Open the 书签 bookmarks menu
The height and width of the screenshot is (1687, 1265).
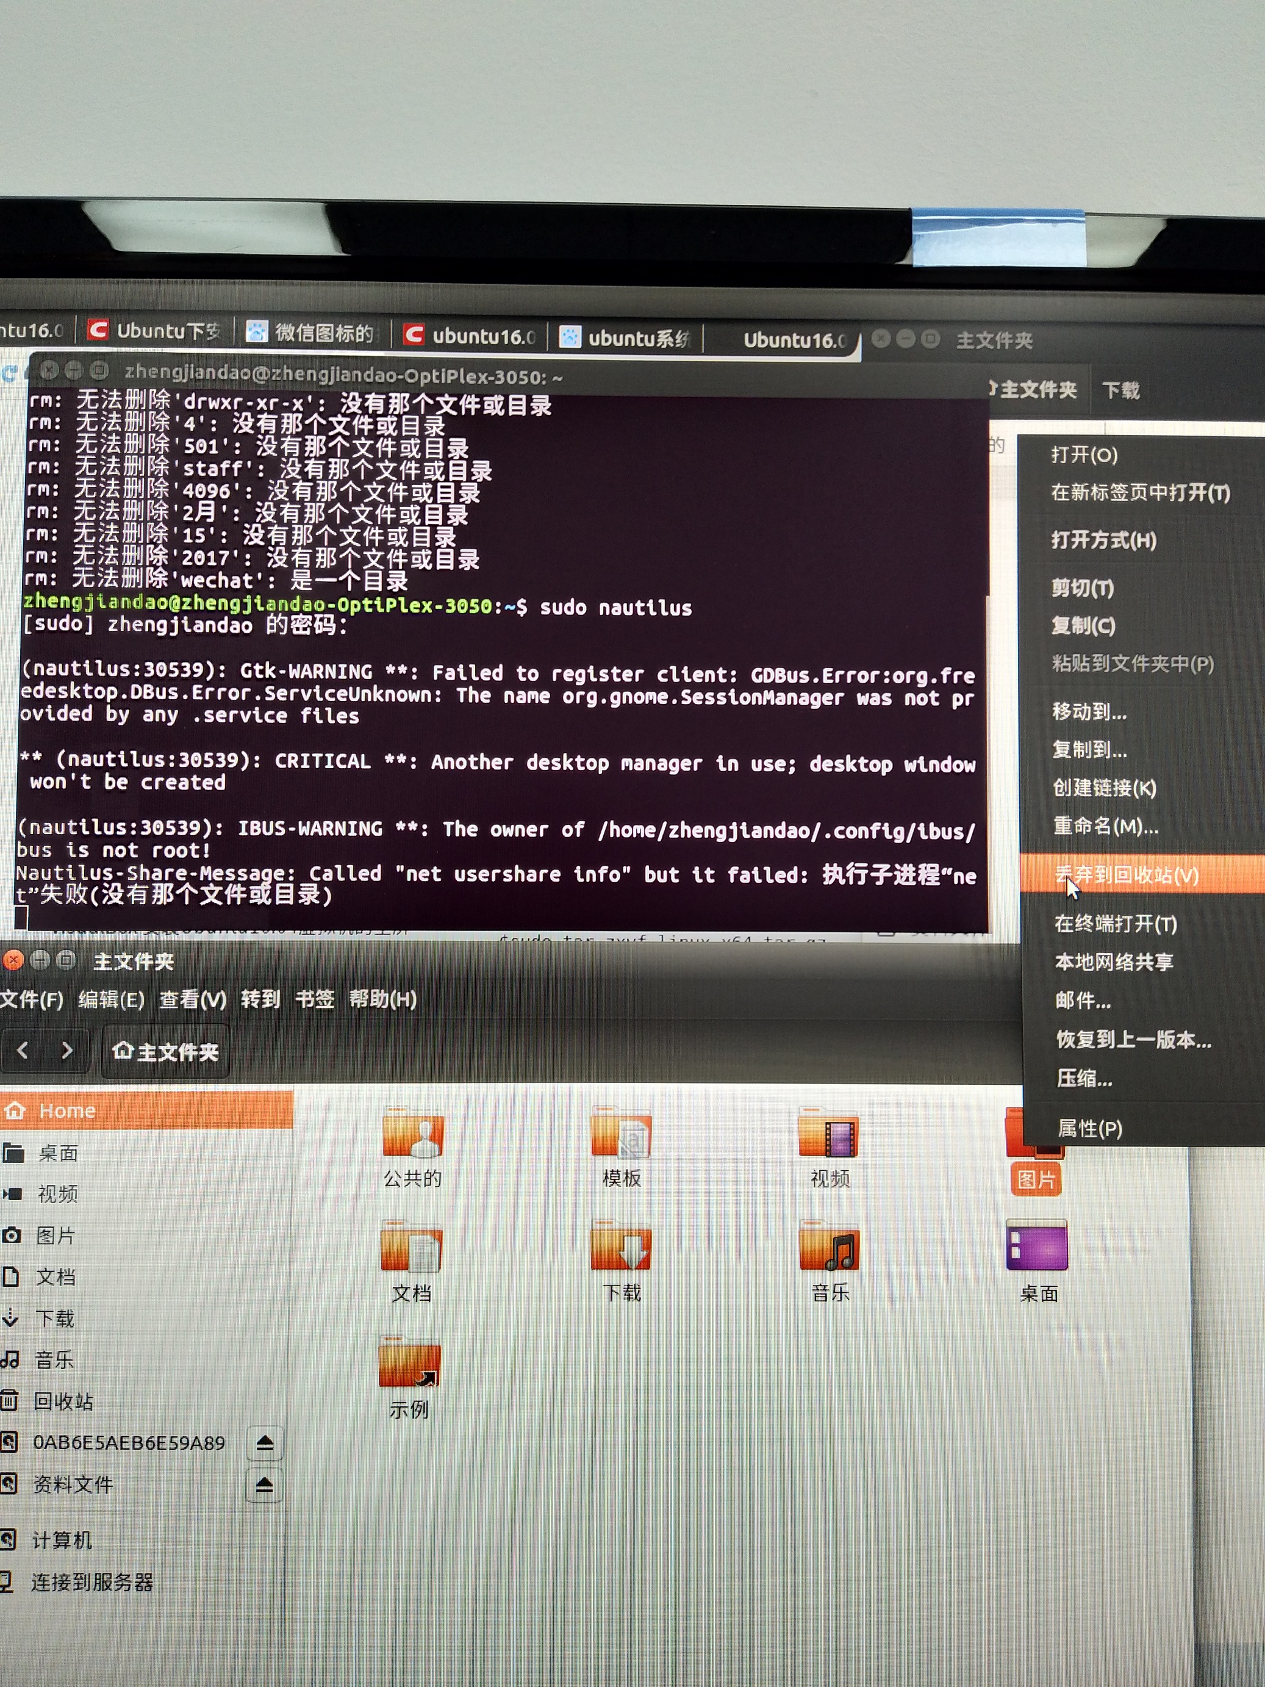pyautogui.click(x=314, y=999)
